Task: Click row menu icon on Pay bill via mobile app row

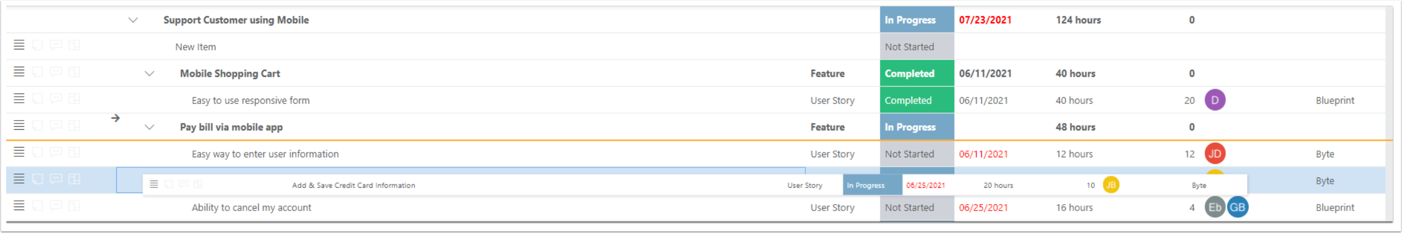Action: click(x=19, y=126)
